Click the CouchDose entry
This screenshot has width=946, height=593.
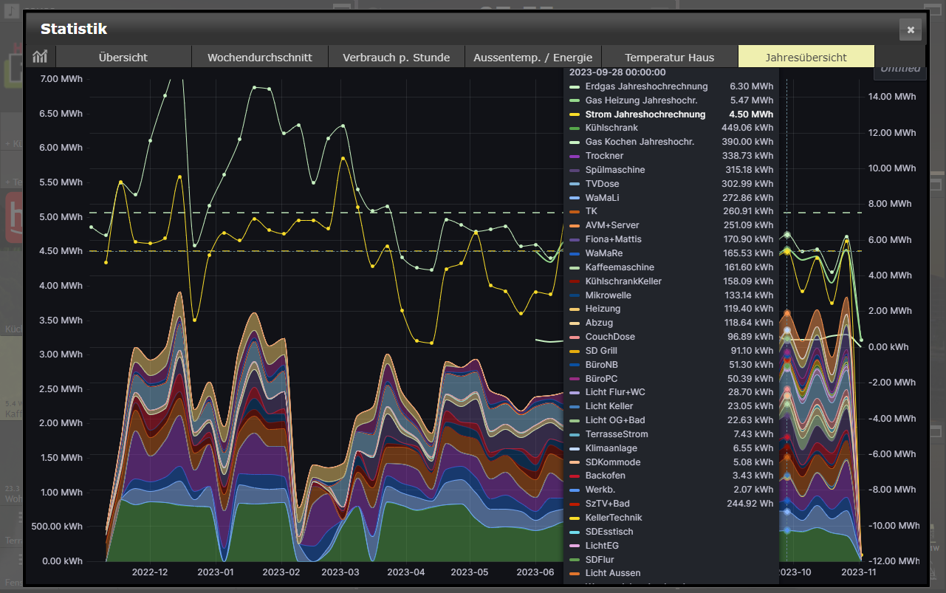click(671, 337)
